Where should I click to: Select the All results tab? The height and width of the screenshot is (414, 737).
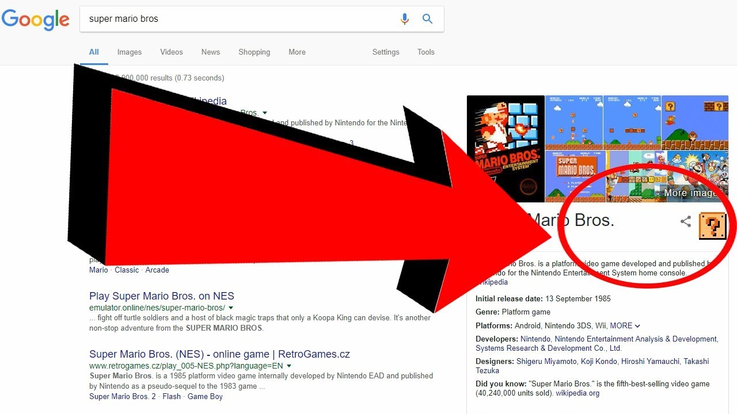[x=94, y=52]
